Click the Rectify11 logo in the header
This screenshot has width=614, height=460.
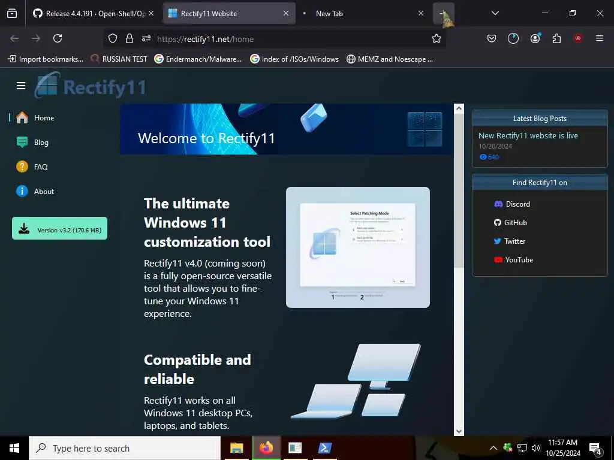tap(91, 86)
